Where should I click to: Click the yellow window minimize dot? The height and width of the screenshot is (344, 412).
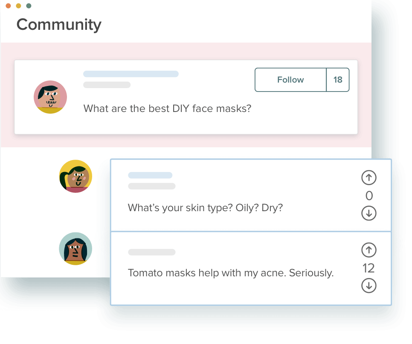(18, 6)
